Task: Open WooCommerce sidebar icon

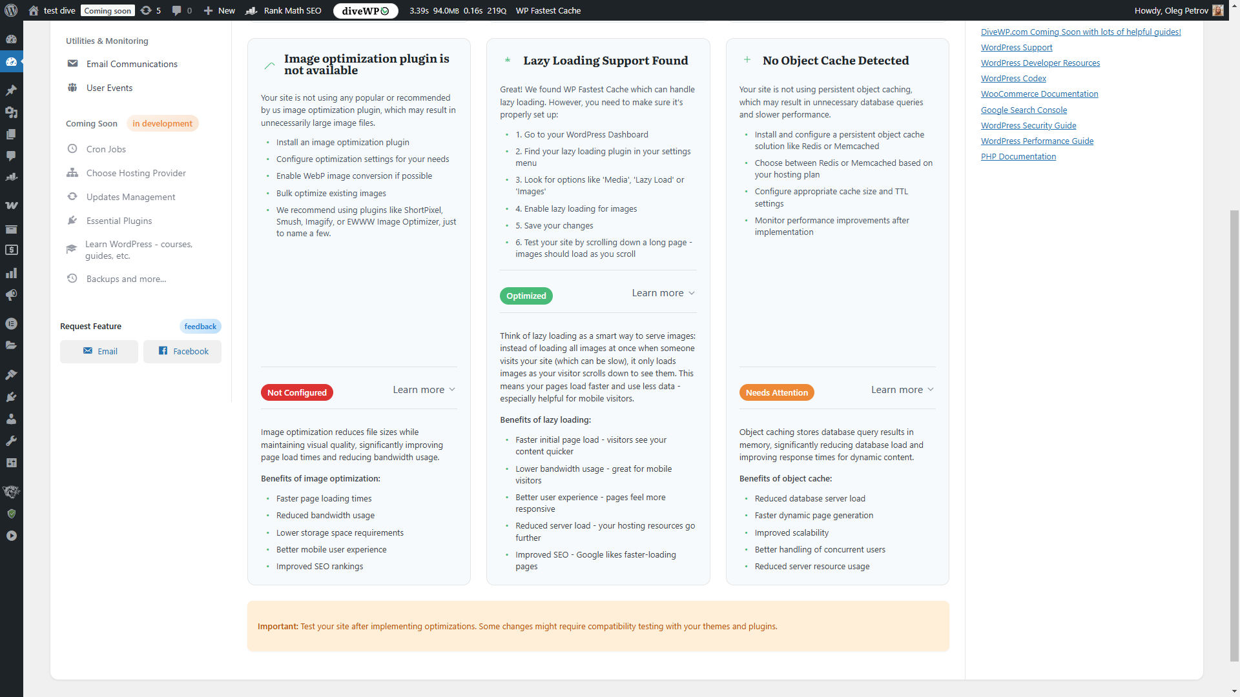Action: tap(11, 205)
